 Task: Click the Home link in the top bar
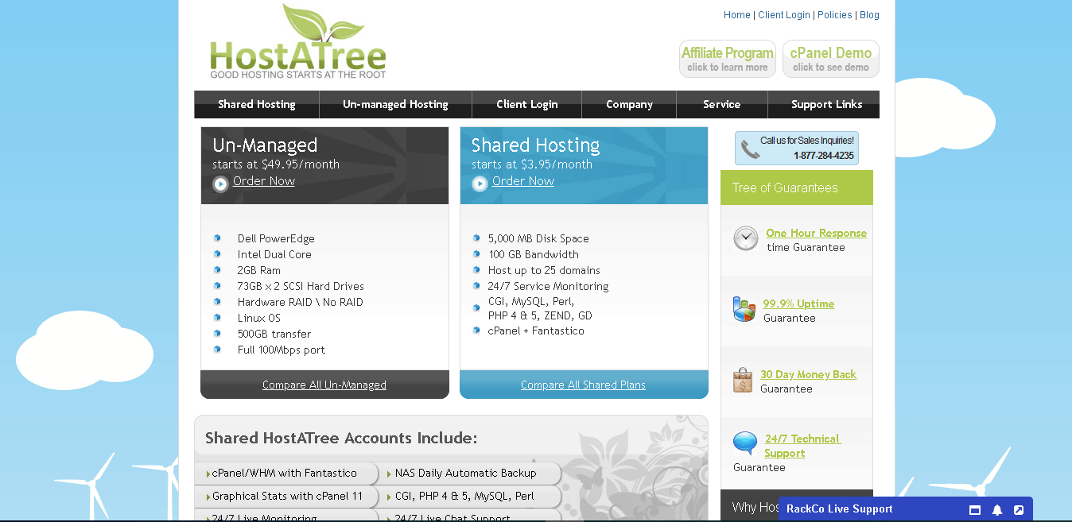click(x=737, y=15)
